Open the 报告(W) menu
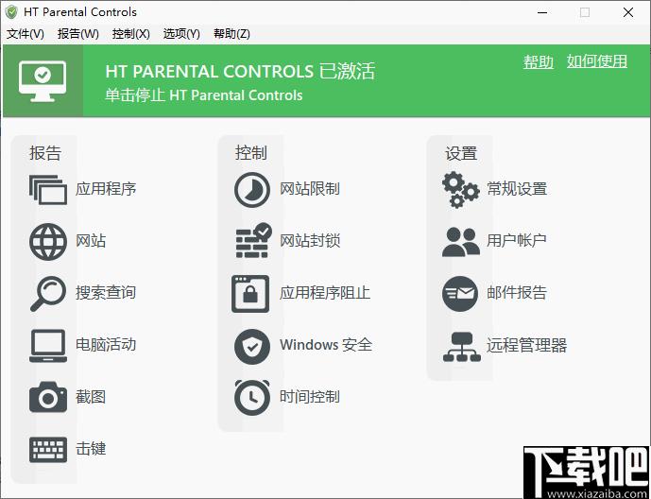651x499 pixels. 78,34
